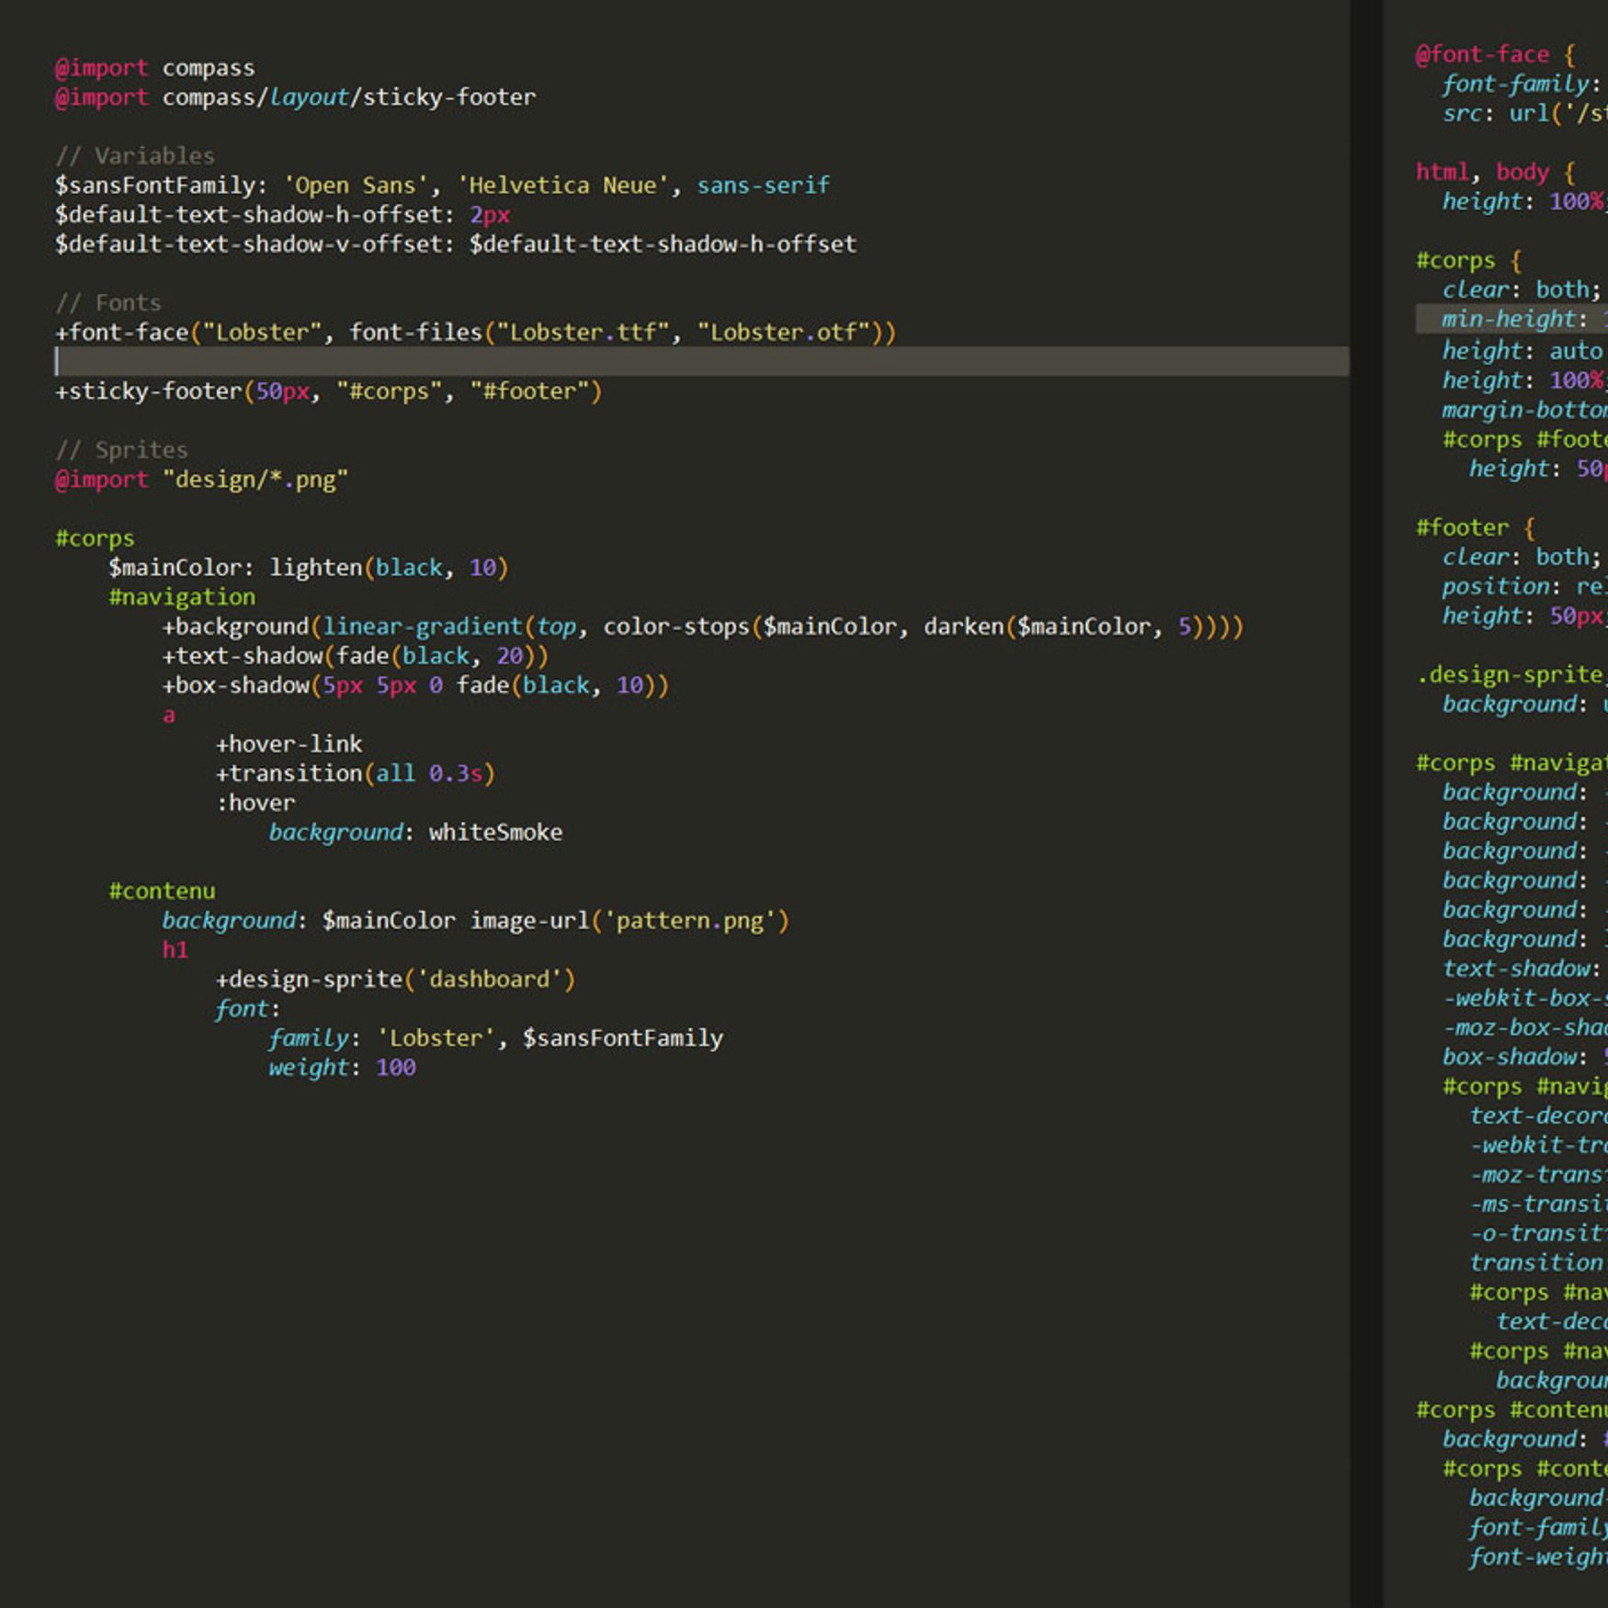This screenshot has height=1608, width=1608.
Task: Click the highlighted empty cursor line
Action: pos(702,361)
